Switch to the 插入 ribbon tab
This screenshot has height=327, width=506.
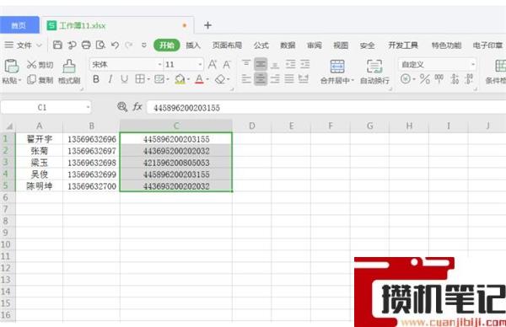point(193,46)
